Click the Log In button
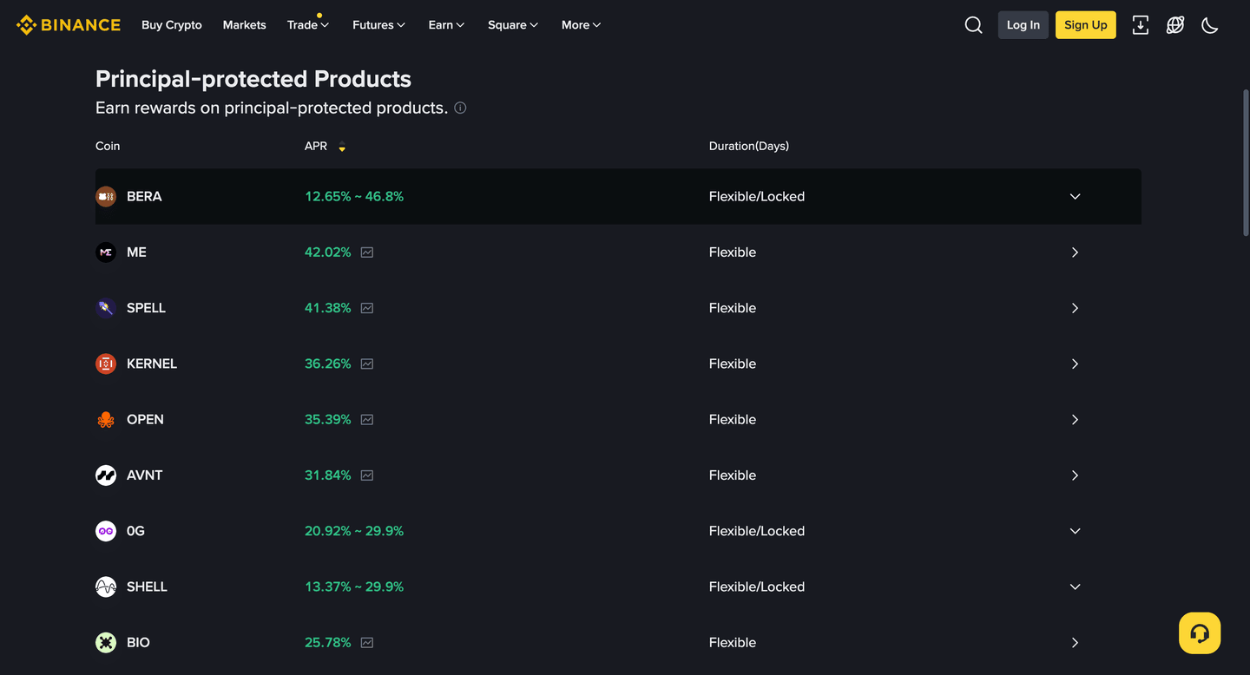1250x675 pixels. [1023, 24]
